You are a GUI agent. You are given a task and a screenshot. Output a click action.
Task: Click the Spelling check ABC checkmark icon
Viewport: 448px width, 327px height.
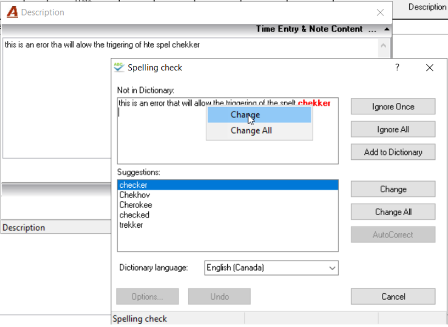118,67
